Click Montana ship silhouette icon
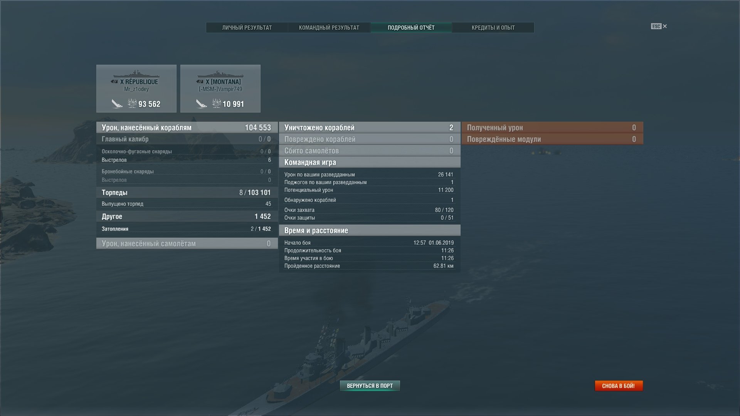Image resolution: width=740 pixels, height=416 pixels. coord(220,74)
